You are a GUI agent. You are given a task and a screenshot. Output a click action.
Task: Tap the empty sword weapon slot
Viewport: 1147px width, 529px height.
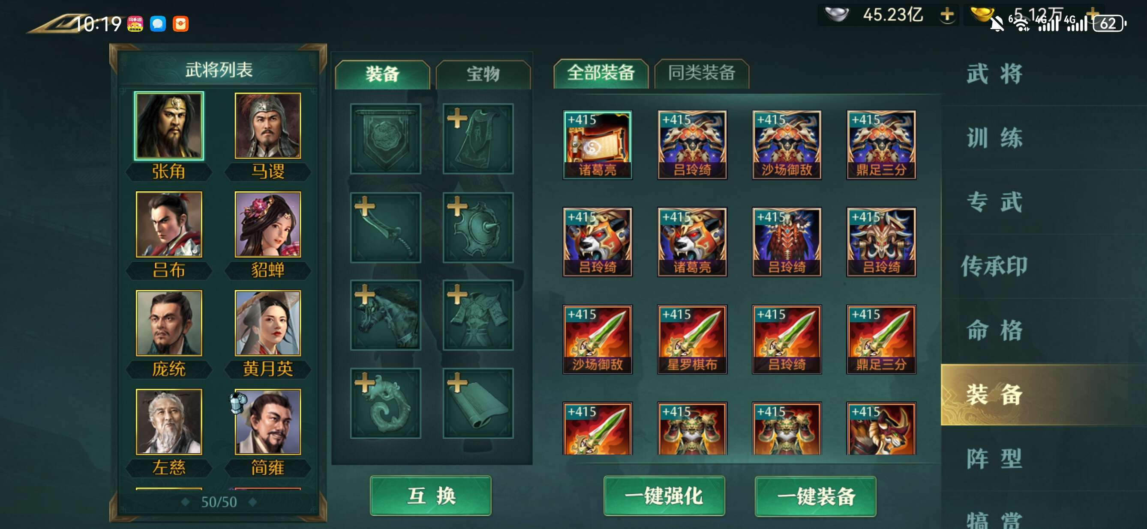pos(386,227)
